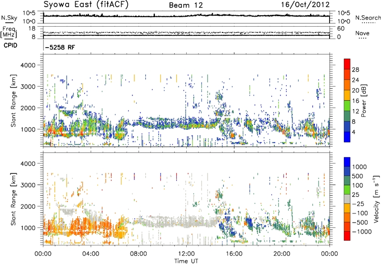Select the 'Syowa East (fitACF)' plot title
The width and height of the screenshot is (381, 264).
click(x=86, y=4)
